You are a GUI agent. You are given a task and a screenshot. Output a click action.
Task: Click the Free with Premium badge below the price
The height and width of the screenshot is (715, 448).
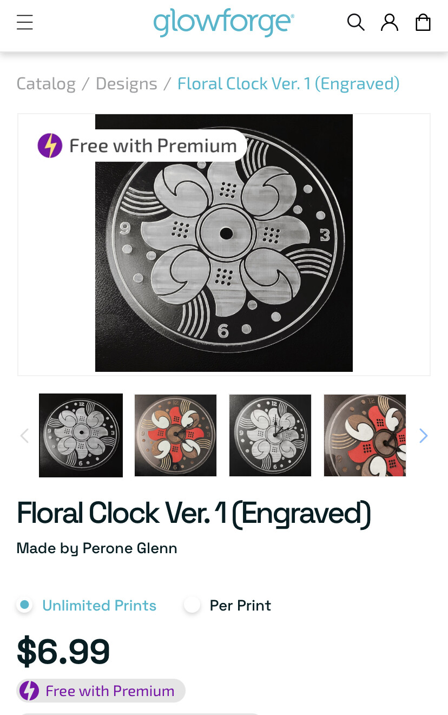point(101,691)
